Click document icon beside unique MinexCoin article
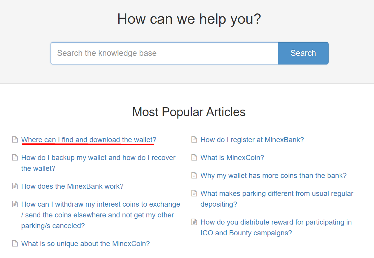Image resolution: width=374 pixels, height=258 pixels. 15,243
